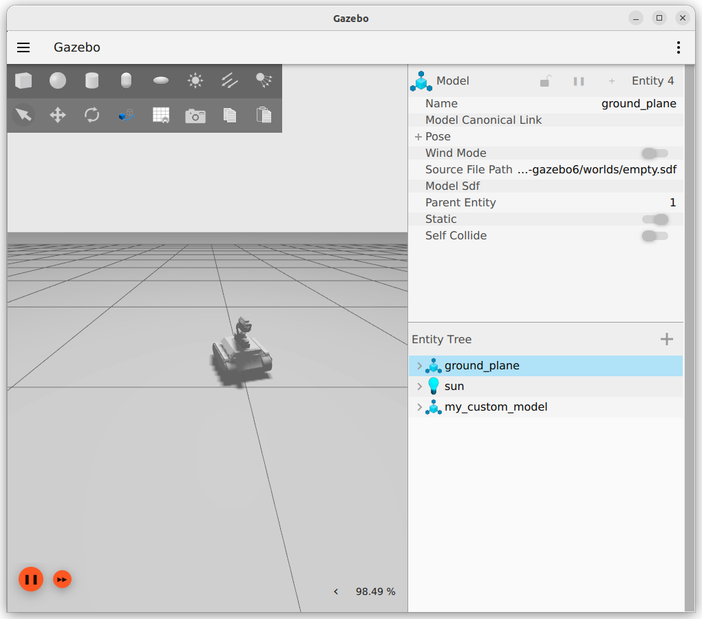Image resolution: width=702 pixels, height=619 pixels.
Task: Click the Entity 4 label
Action: [x=652, y=81]
